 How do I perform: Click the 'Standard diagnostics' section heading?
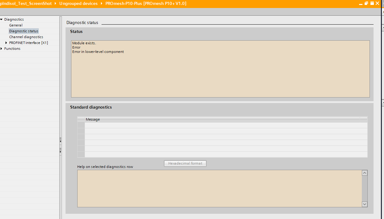[x=91, y=107]
